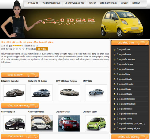Screen dimensions: 150x139
Task: Open BMW 320i Cabriolet title link
Action: (10, 81)
